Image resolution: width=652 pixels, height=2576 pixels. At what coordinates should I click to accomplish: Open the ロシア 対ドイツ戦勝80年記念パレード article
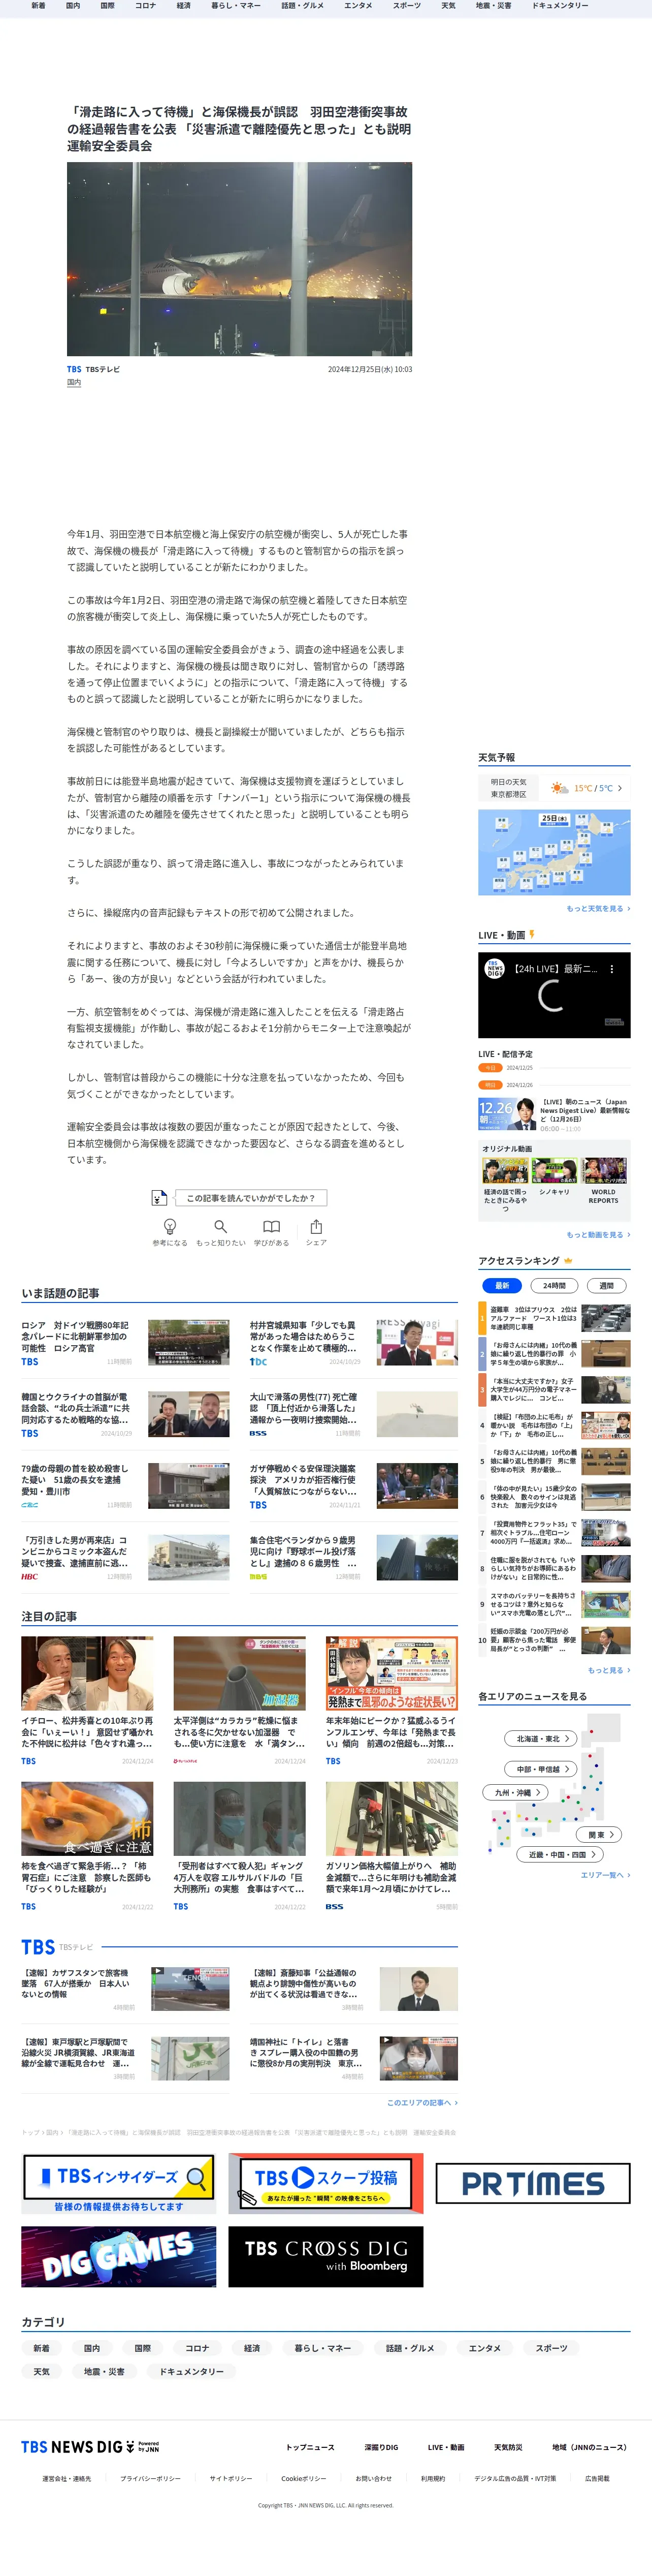point(126,1343)
